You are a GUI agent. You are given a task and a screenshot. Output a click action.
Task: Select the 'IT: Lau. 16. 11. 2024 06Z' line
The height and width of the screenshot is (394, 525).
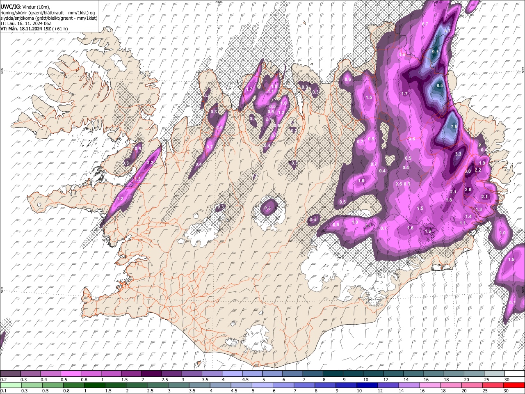(x=26, y=23)
